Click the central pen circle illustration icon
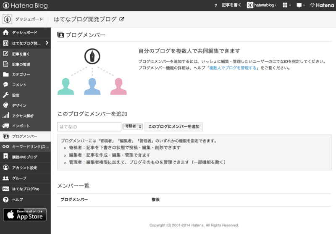 pos(92,56)
